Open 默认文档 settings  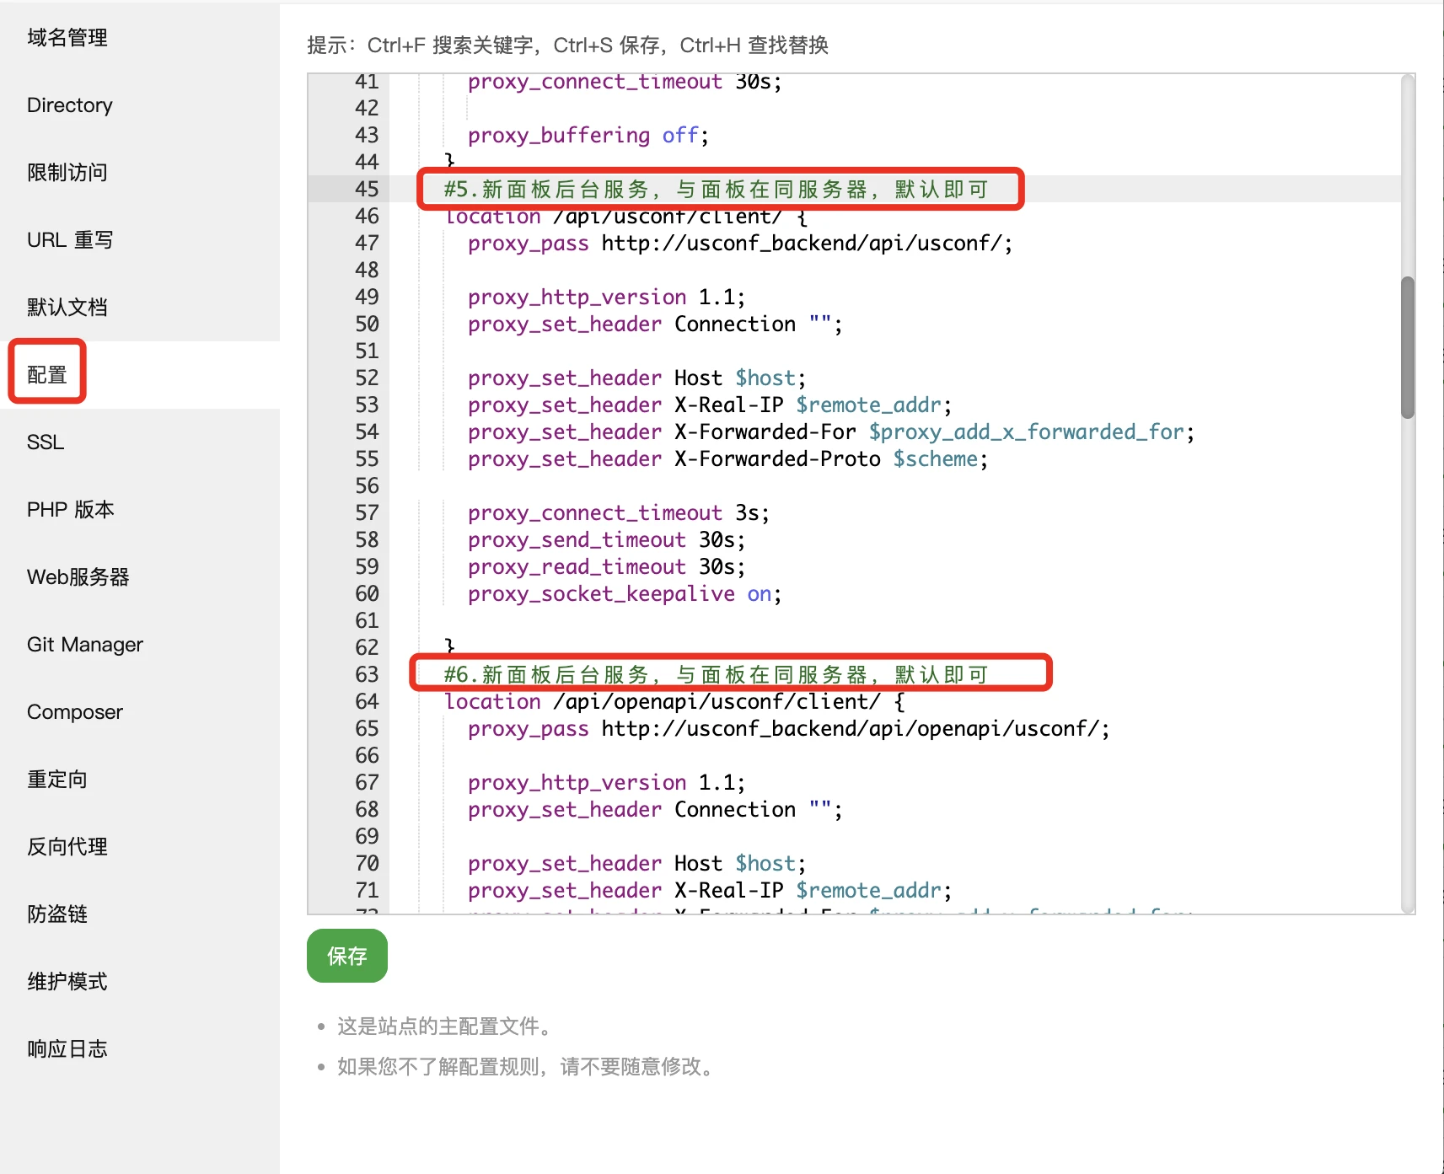(67, 308)
